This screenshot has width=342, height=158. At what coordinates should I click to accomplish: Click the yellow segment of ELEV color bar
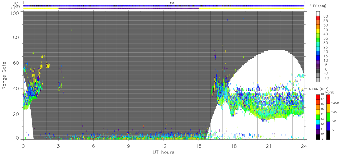tap(318, 31)
